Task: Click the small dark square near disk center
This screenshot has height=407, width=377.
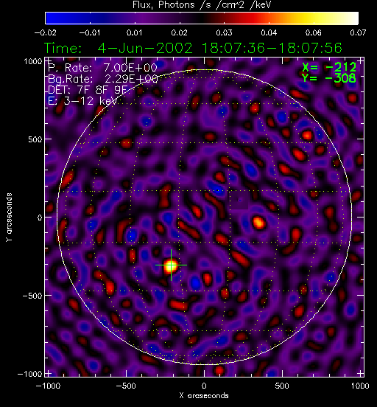Action: point(239,200)
